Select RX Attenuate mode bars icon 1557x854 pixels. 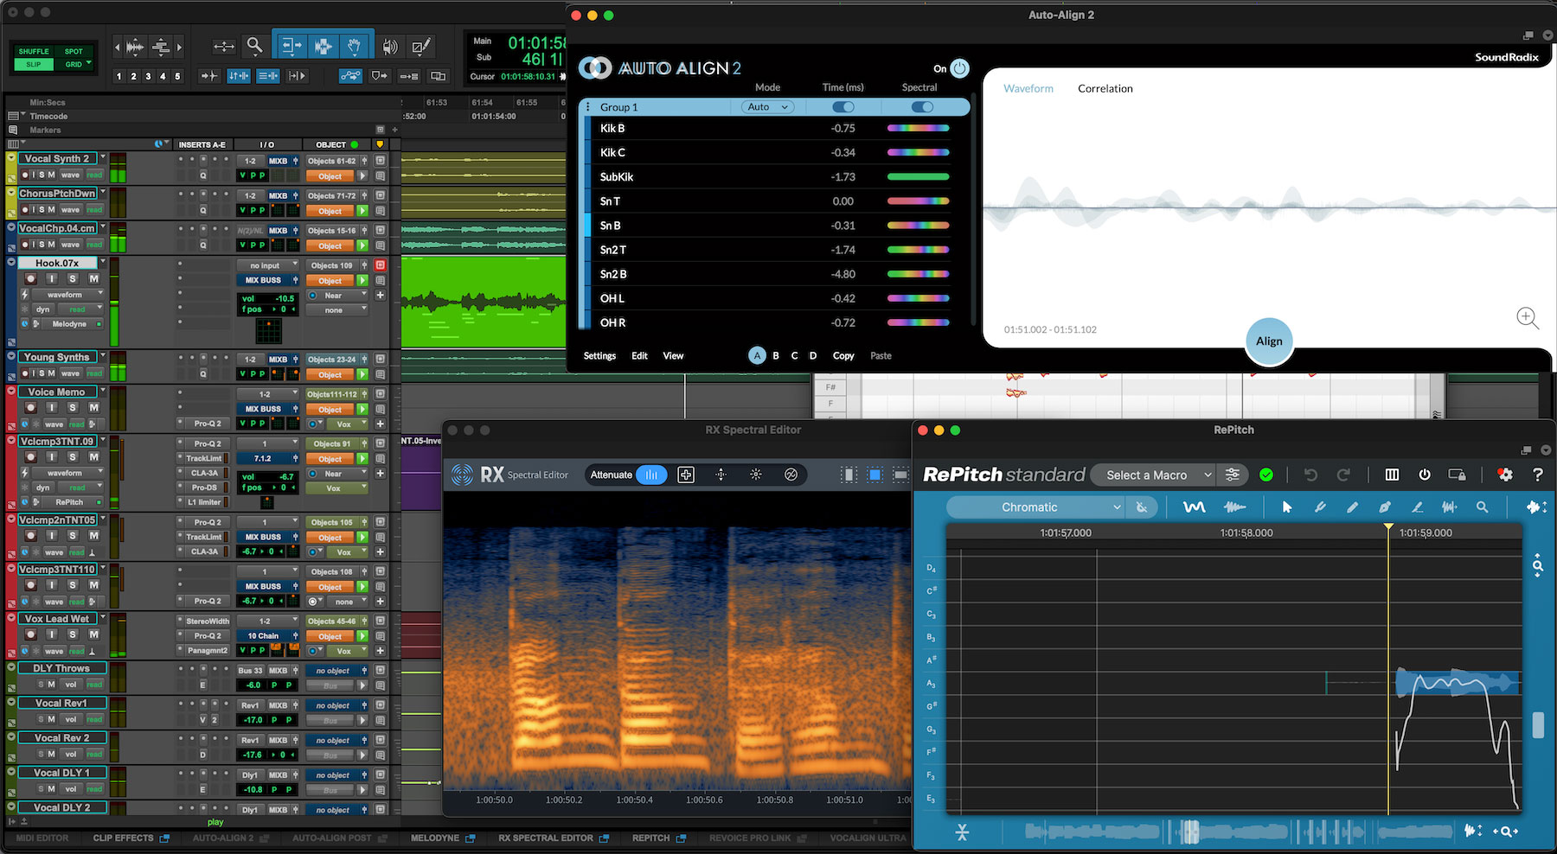point(651,475)
